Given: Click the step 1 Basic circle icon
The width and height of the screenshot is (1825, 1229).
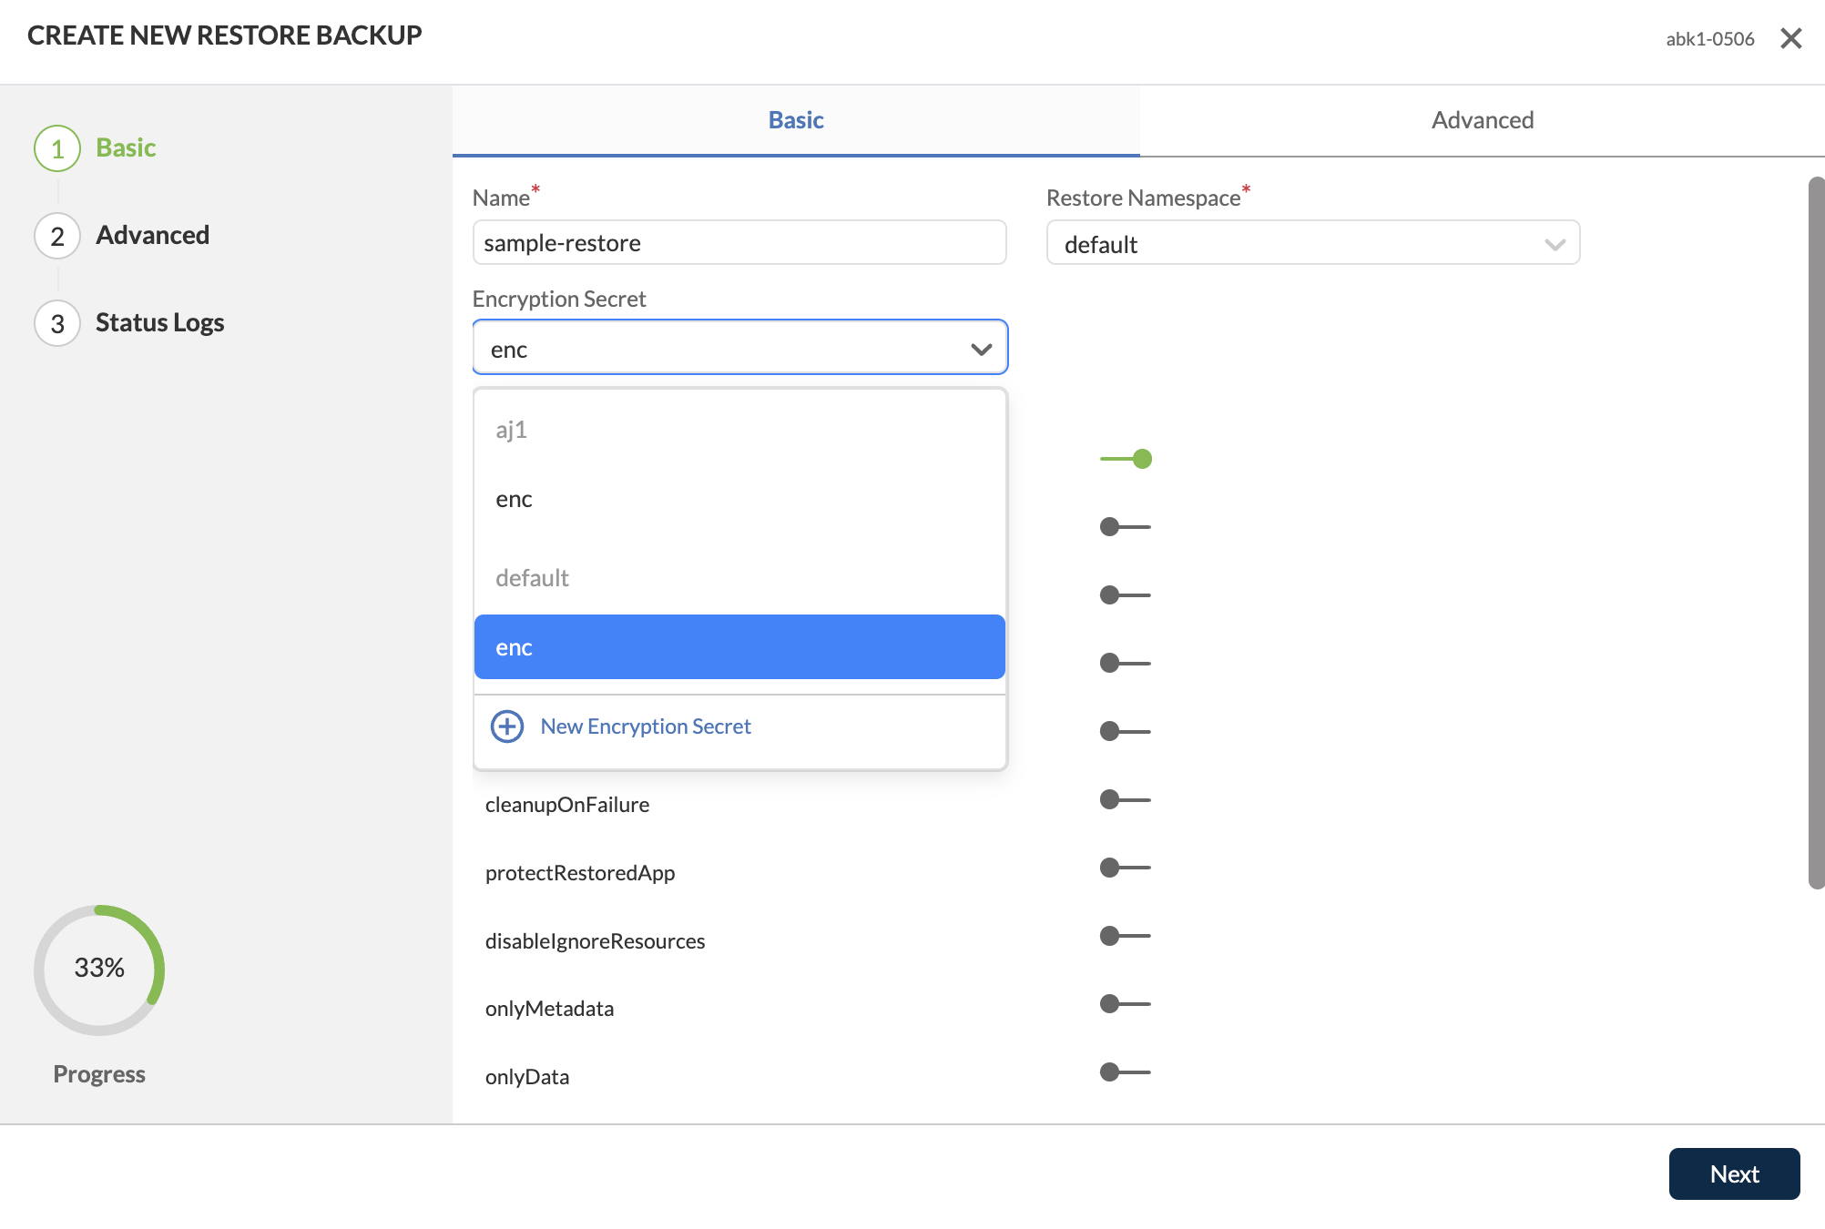Looking at the screenshot, I should pyautogui.click(x=57, y=148).
